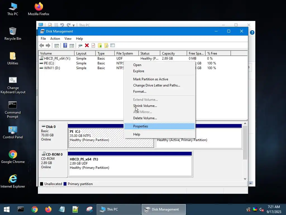Click the muted volume tray icon

point(261,209)
